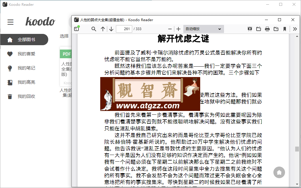The height and width of the screenshot is (188, 301).
Task: Click the PDF book cover thumbnail
Action: (x=66, y=67)
